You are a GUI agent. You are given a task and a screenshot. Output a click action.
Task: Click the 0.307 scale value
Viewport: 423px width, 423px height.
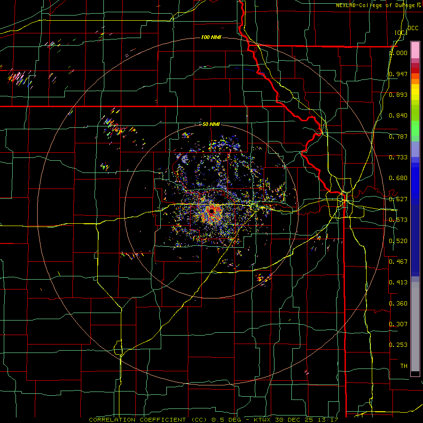pos(398,324)
